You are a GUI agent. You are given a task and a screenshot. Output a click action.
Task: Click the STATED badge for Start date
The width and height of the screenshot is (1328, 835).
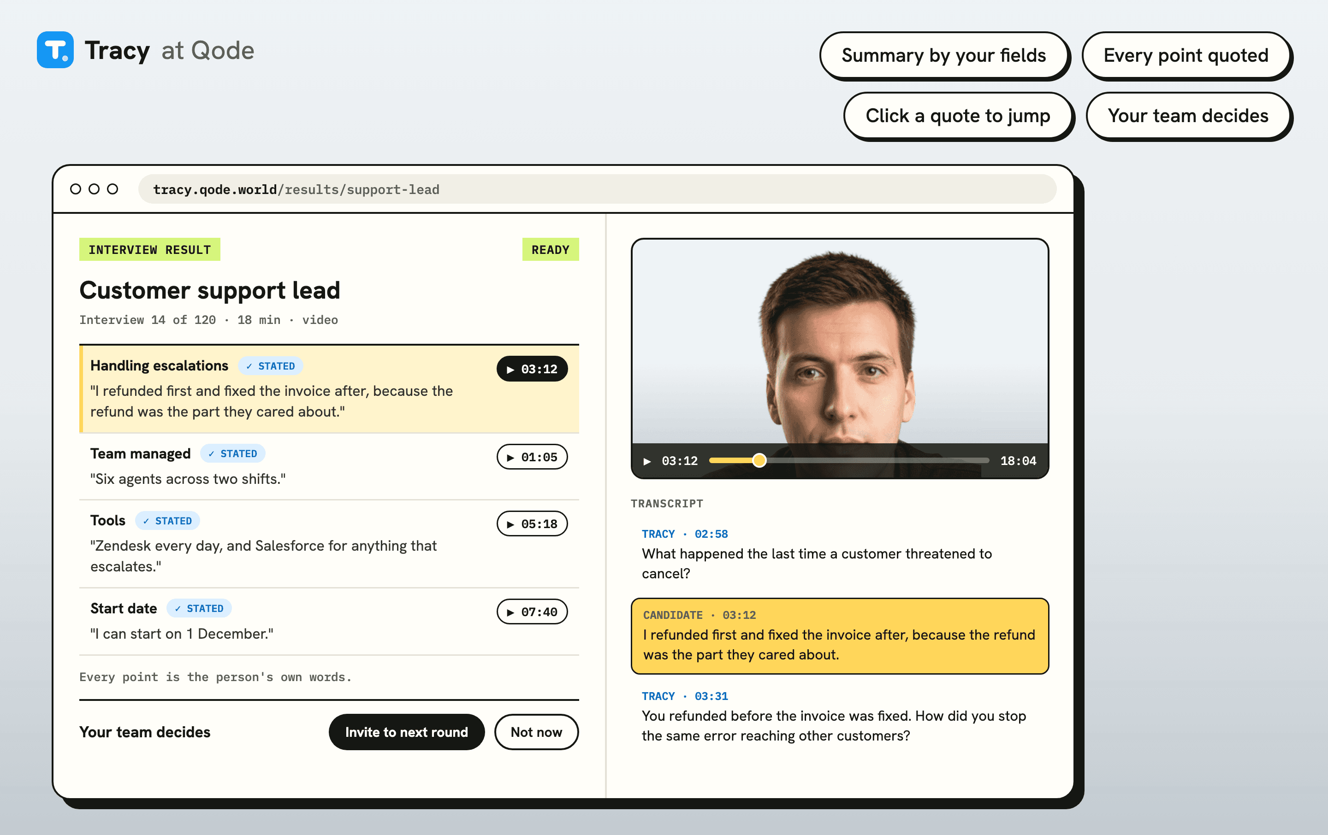[x=199, y=608]
